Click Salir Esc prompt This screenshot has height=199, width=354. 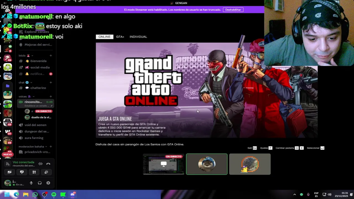tap(252, 148)
